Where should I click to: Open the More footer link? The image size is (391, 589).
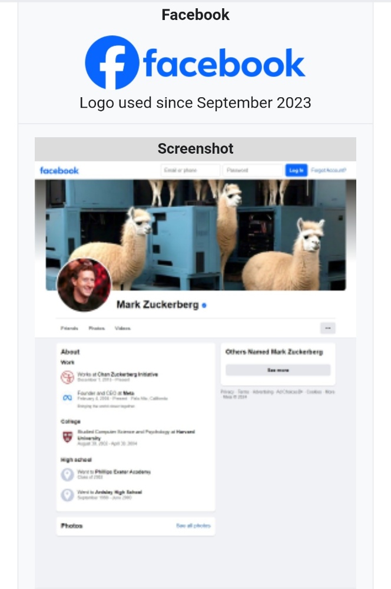click(330, 392)
